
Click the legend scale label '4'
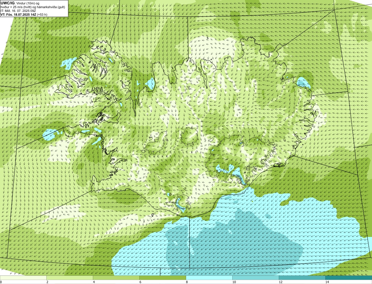point(94,282)
